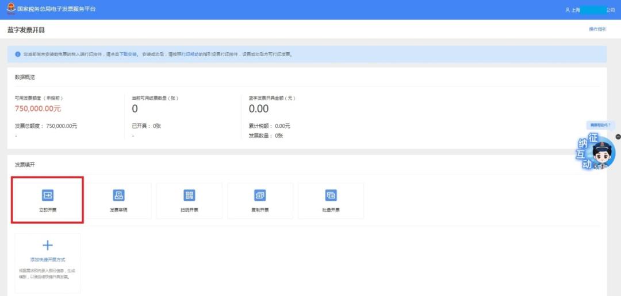Click the 立即开票 invoice icon
Screen dimensions: 621x296
click(48, 196)
